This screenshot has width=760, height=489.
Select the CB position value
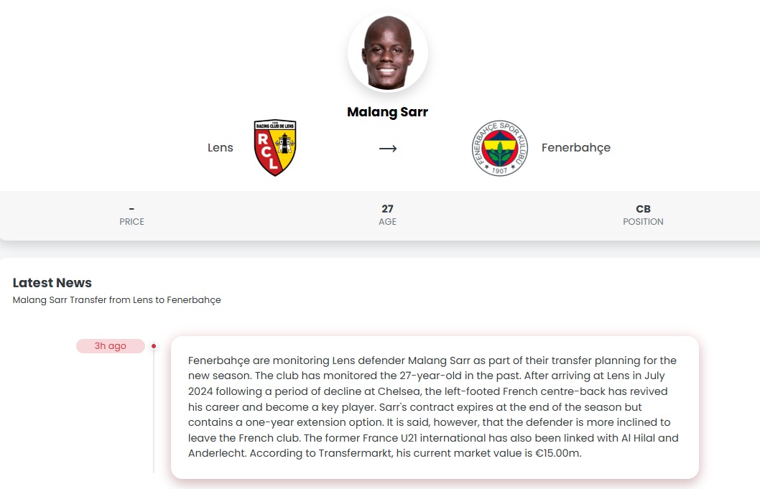643,208
